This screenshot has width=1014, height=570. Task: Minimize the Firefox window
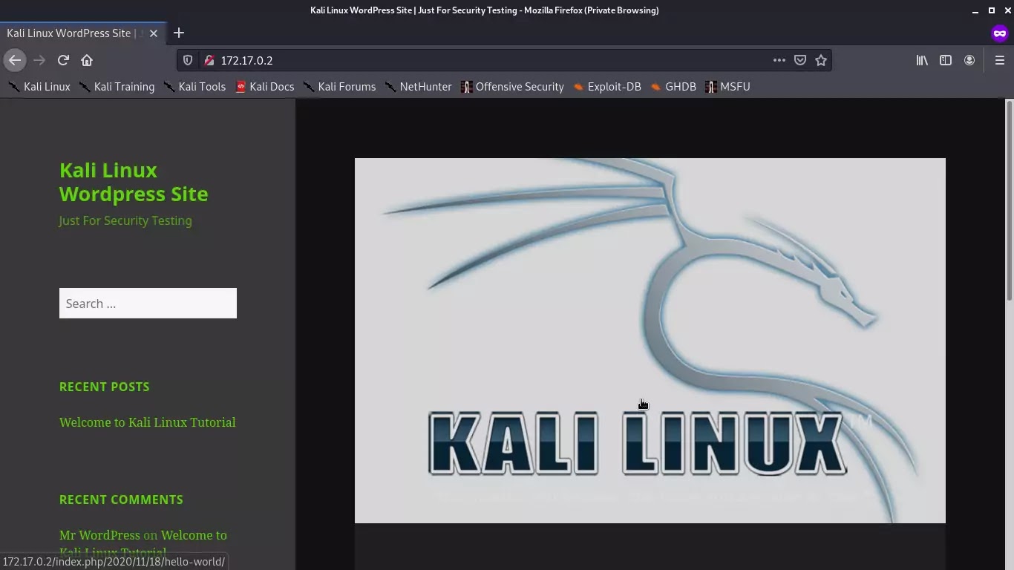(x=975, y=10)
